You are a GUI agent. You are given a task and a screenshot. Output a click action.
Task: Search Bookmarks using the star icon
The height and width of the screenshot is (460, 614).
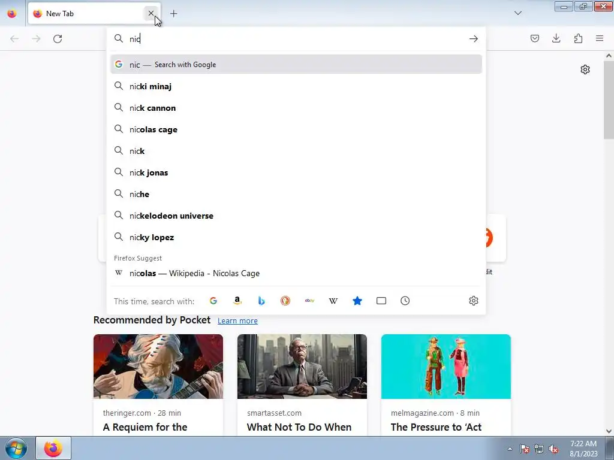[x=357, y=301]
